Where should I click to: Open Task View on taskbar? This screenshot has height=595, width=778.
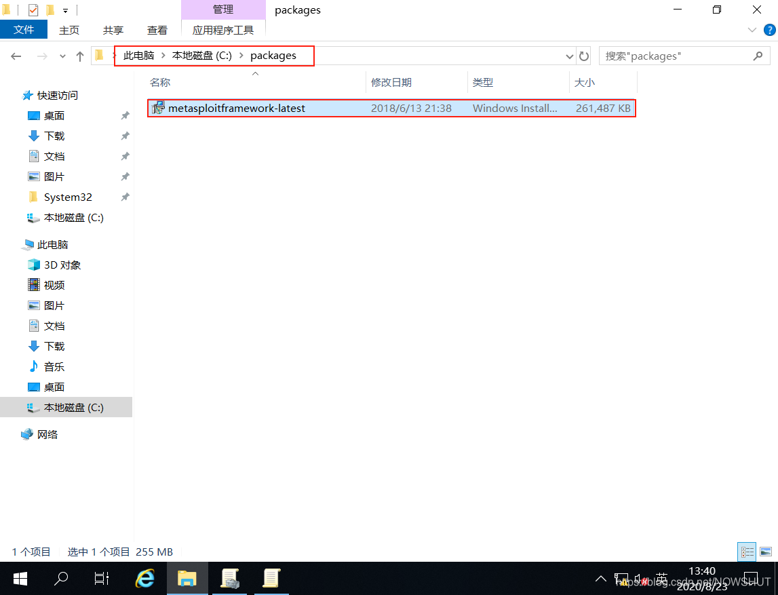point(102,578)
